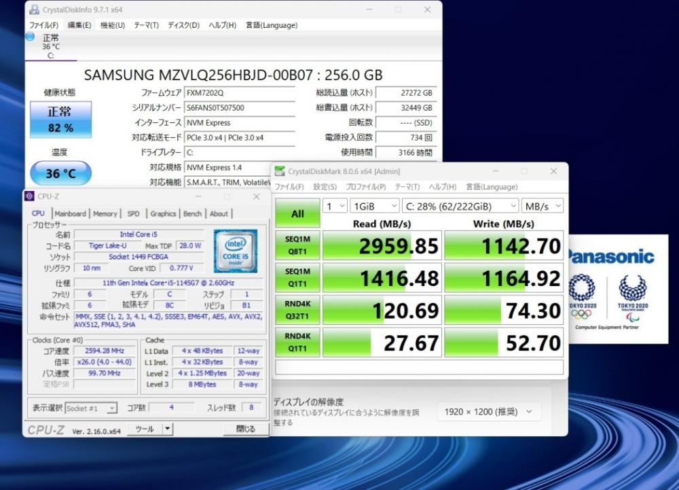This screenshot has width=679, height=490.
Task: Open the プロファイル(P) menu in CrystalDiskMark
Action: tap(365, 187)
